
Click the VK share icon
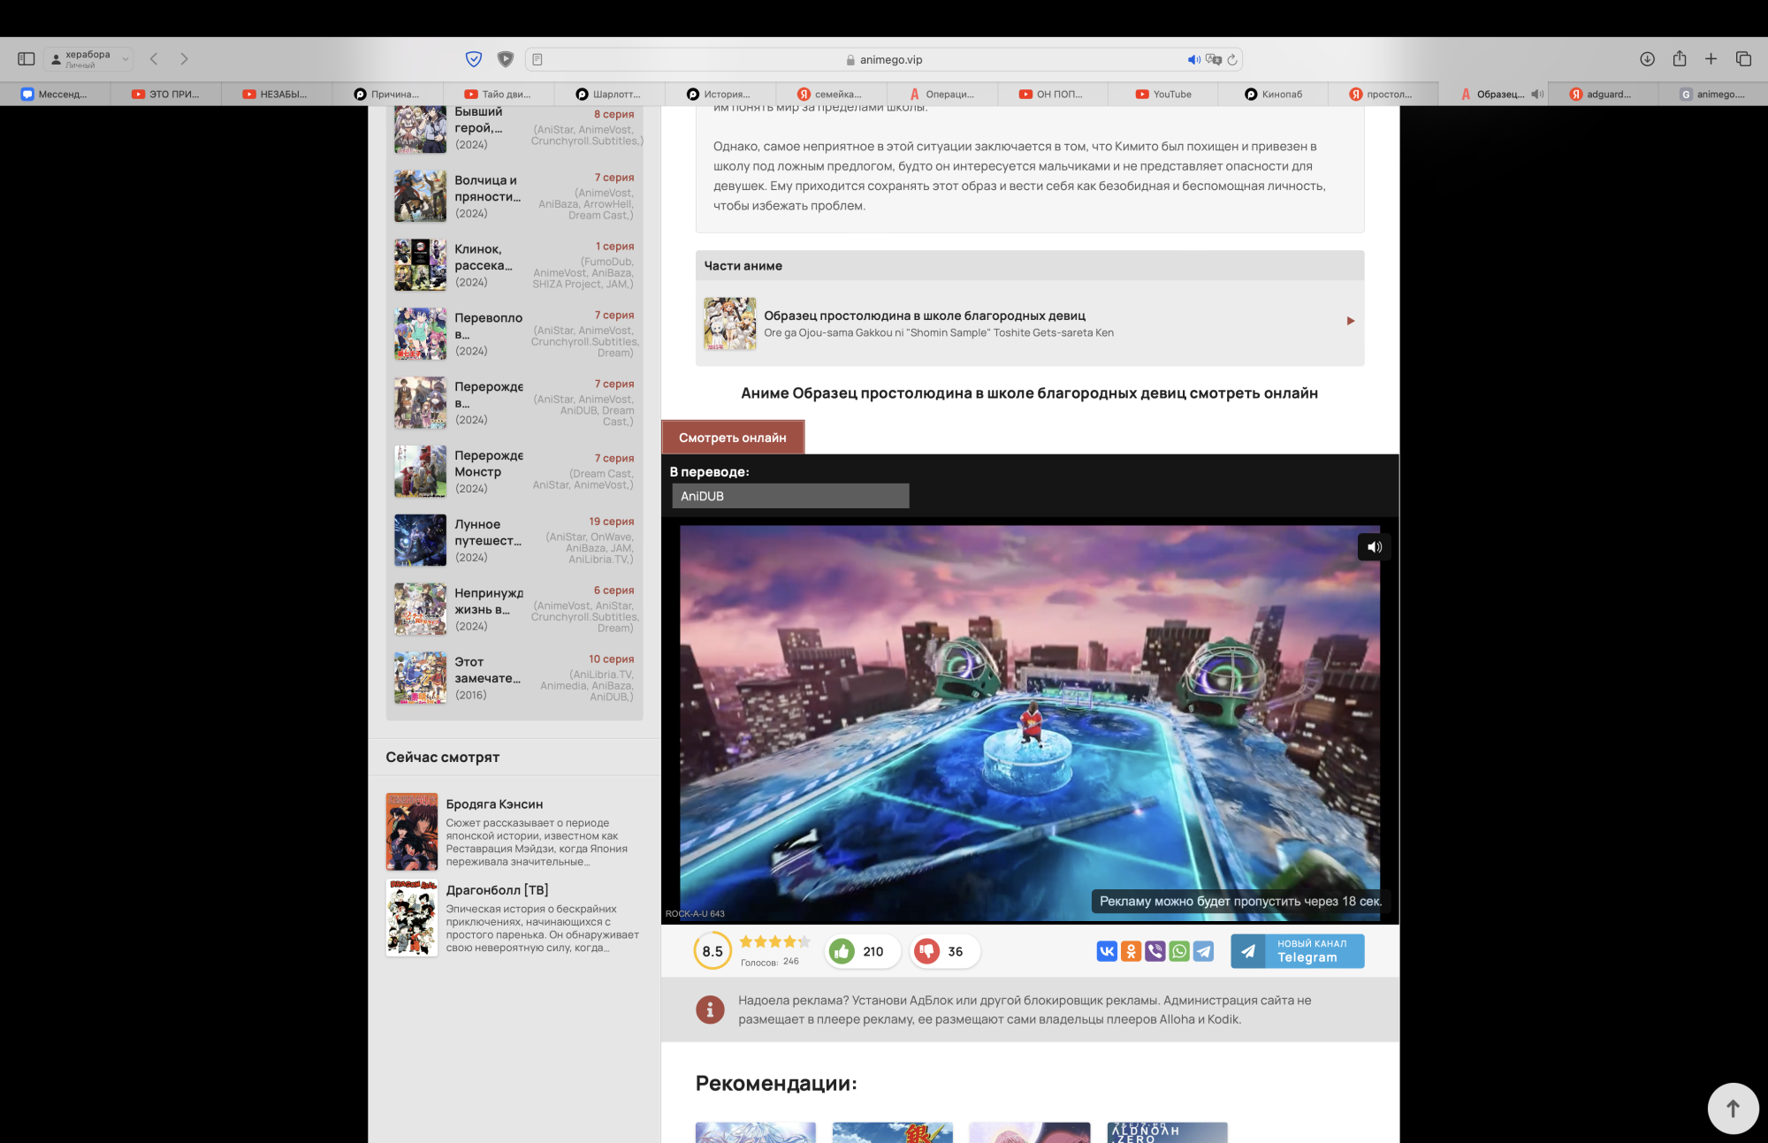pos(1106,950)
